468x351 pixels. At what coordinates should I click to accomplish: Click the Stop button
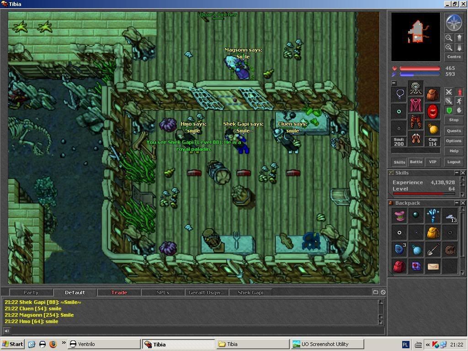point(454,120)
